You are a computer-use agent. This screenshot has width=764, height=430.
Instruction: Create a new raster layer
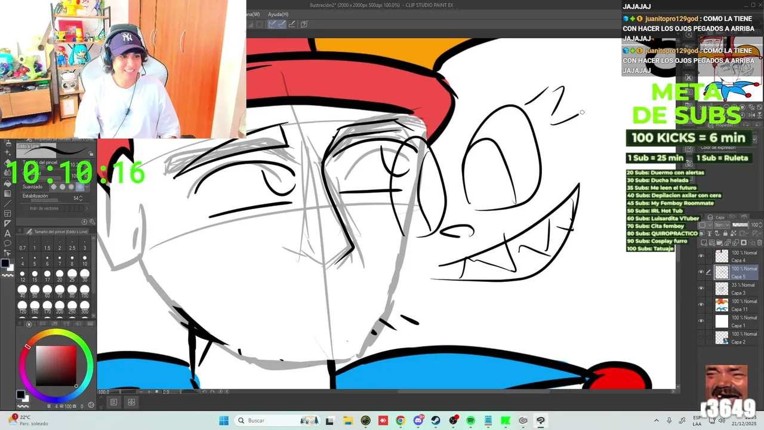(704, 243)
